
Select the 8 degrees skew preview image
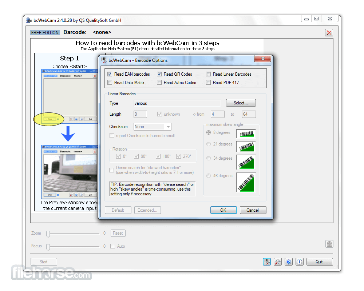(246, 133)
